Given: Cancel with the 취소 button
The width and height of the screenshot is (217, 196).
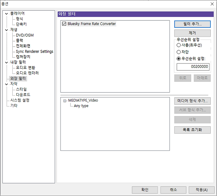Looking at the screenshot, I should 173,190.
